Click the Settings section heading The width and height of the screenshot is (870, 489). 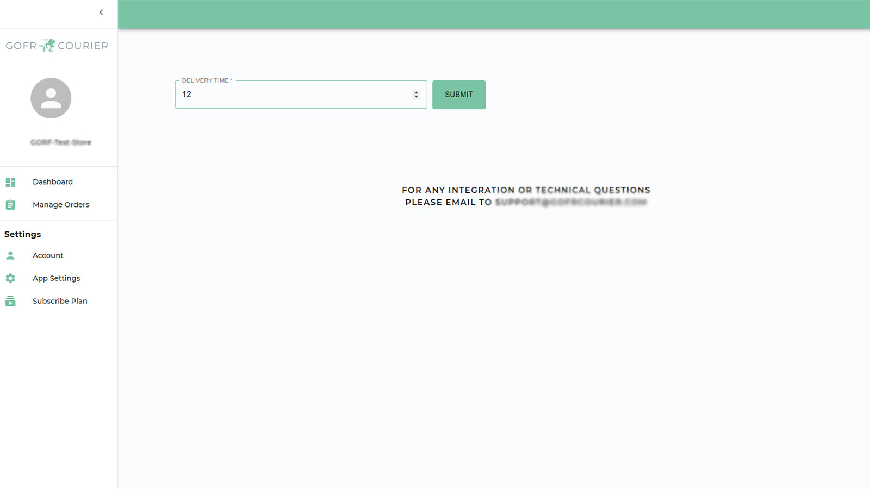point(23,234)
